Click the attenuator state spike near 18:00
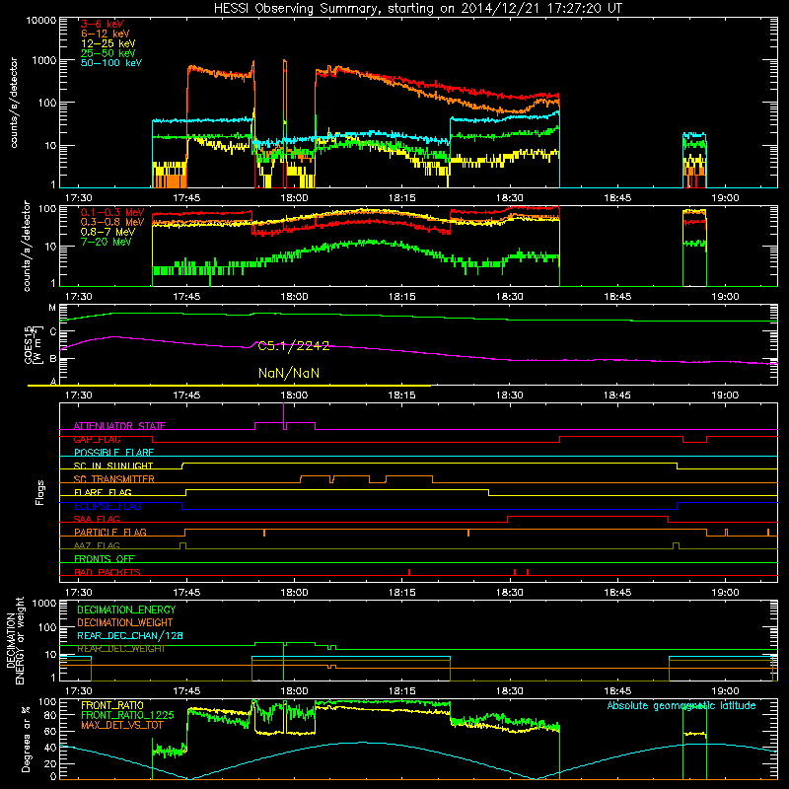The height and width of the screenshot is (789, 789). (284, 414)
